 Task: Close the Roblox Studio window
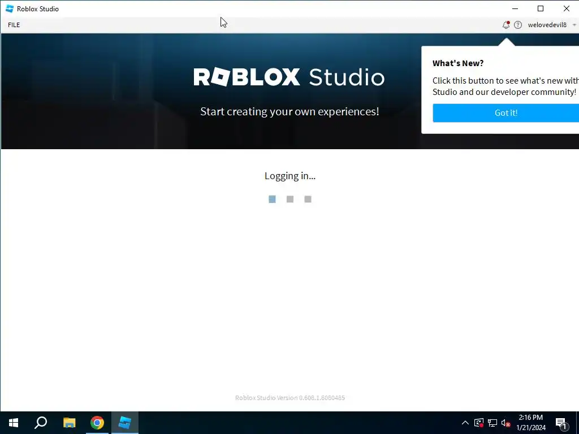(x=566, y=8)
